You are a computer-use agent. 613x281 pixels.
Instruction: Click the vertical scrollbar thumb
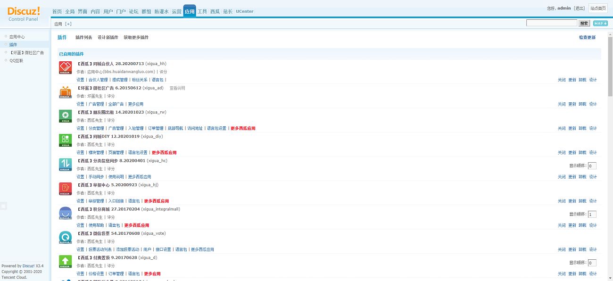coord(610,66)
